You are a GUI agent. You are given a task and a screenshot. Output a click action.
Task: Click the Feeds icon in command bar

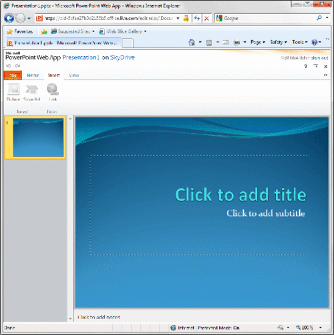pos(209,42)
